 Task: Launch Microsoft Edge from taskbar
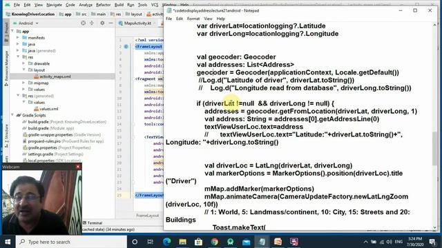pyautogui.click(x=166, y=242)
